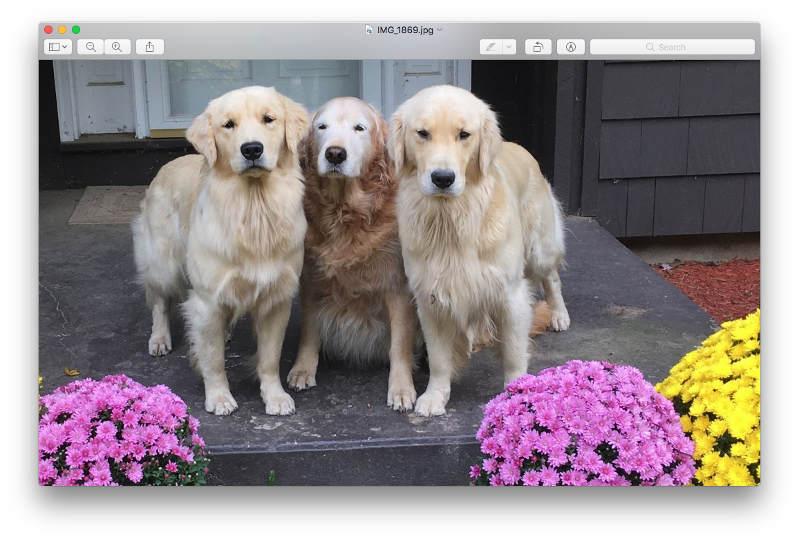The width and height of the screenshot is (799, 541).
Task: Minimize the window with the yellow button
Action: click(62, 30)
